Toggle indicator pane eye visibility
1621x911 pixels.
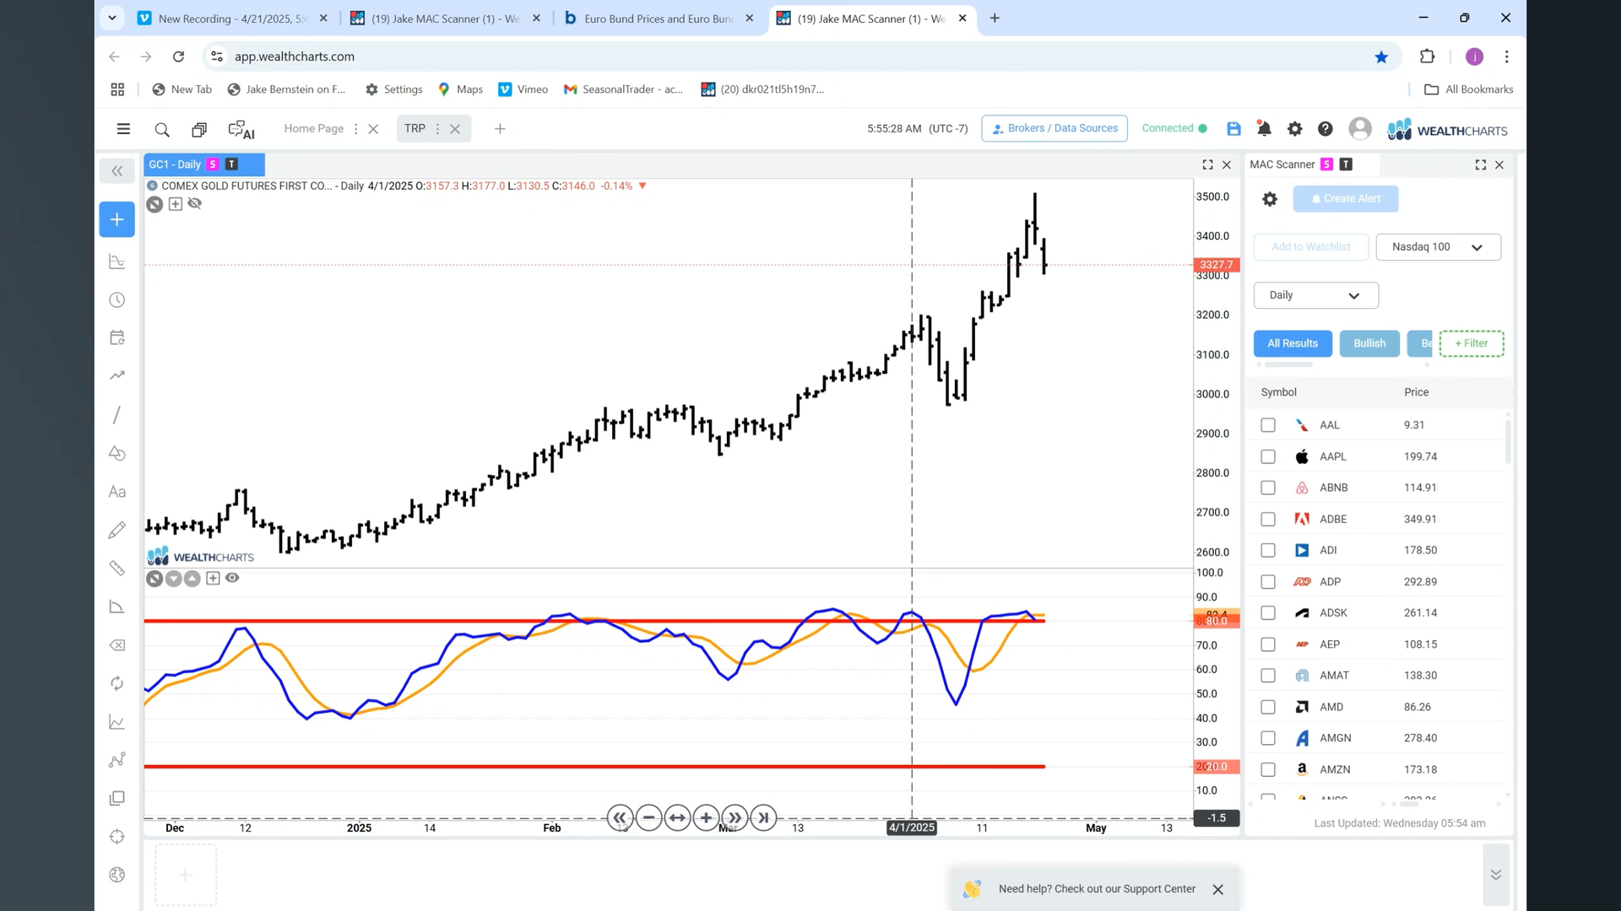click(x=232, y=578)
